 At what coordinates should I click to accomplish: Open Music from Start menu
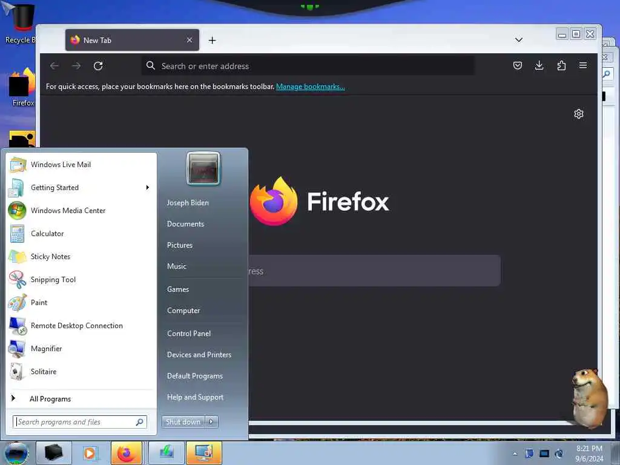176,266
